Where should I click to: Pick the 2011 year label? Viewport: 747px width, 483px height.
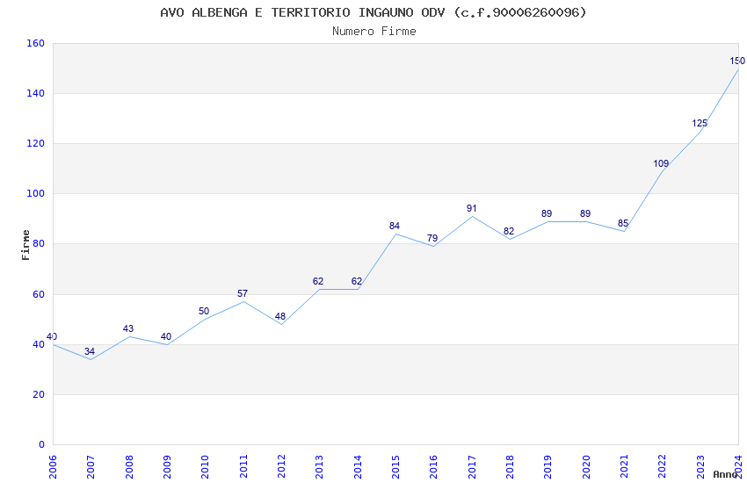243,467
